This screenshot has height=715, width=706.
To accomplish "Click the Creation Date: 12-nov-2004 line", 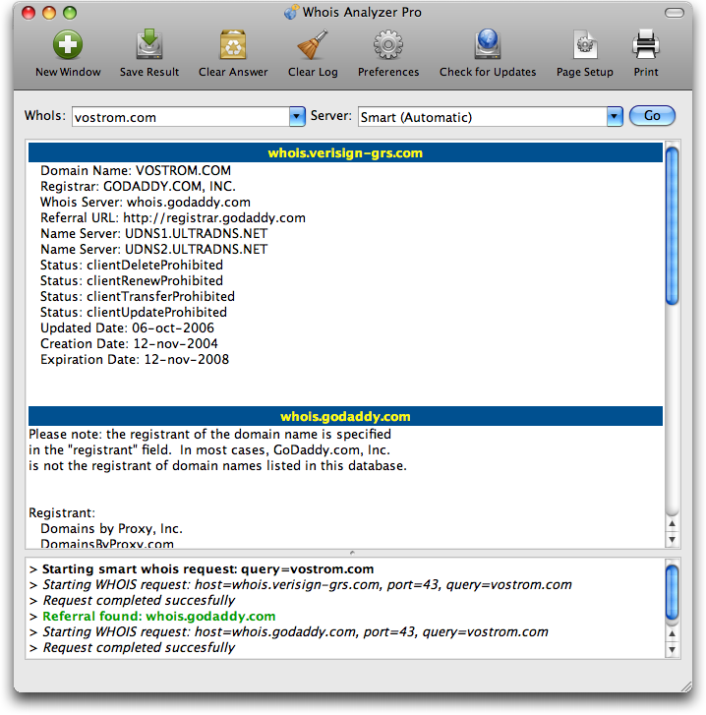I will [x=129, y=344].
